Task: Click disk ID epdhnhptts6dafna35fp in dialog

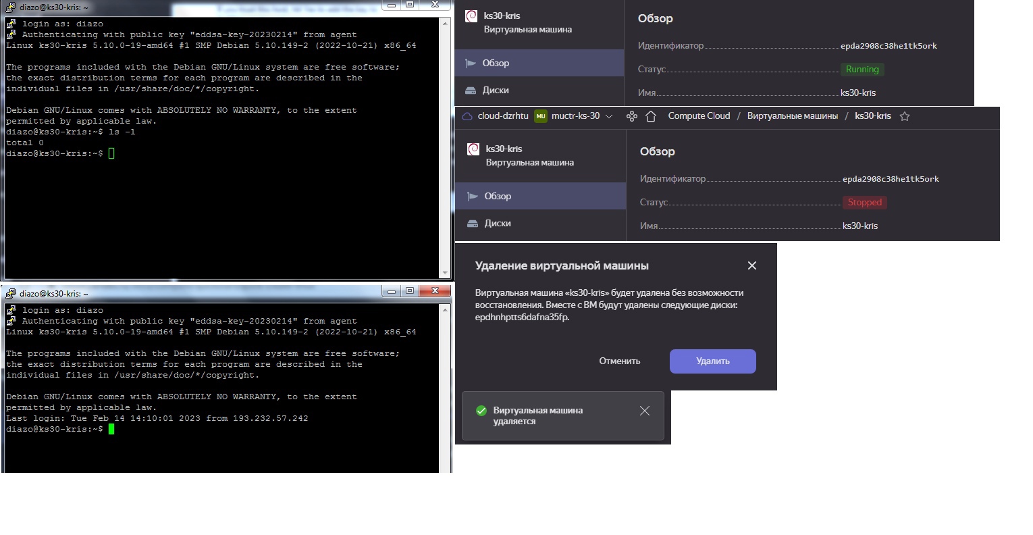Action: [x=522, y=317]
